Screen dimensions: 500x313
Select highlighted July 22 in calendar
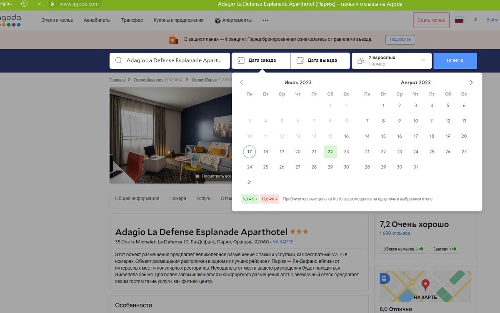(330, 152)
